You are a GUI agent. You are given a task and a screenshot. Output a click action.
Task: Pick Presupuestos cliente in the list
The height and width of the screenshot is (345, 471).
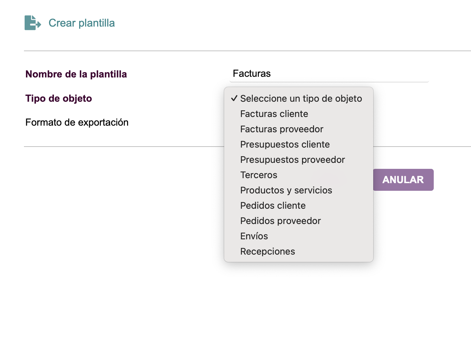[x=299, y=144]
